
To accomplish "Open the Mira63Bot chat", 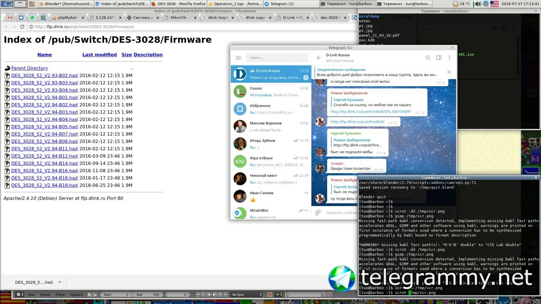I will 271,212.
